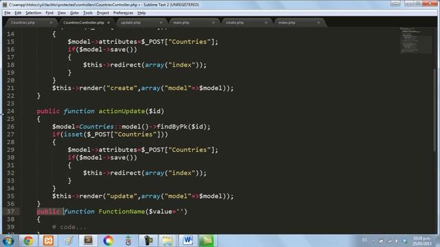Open the Project menu

(x=102, y=13)
